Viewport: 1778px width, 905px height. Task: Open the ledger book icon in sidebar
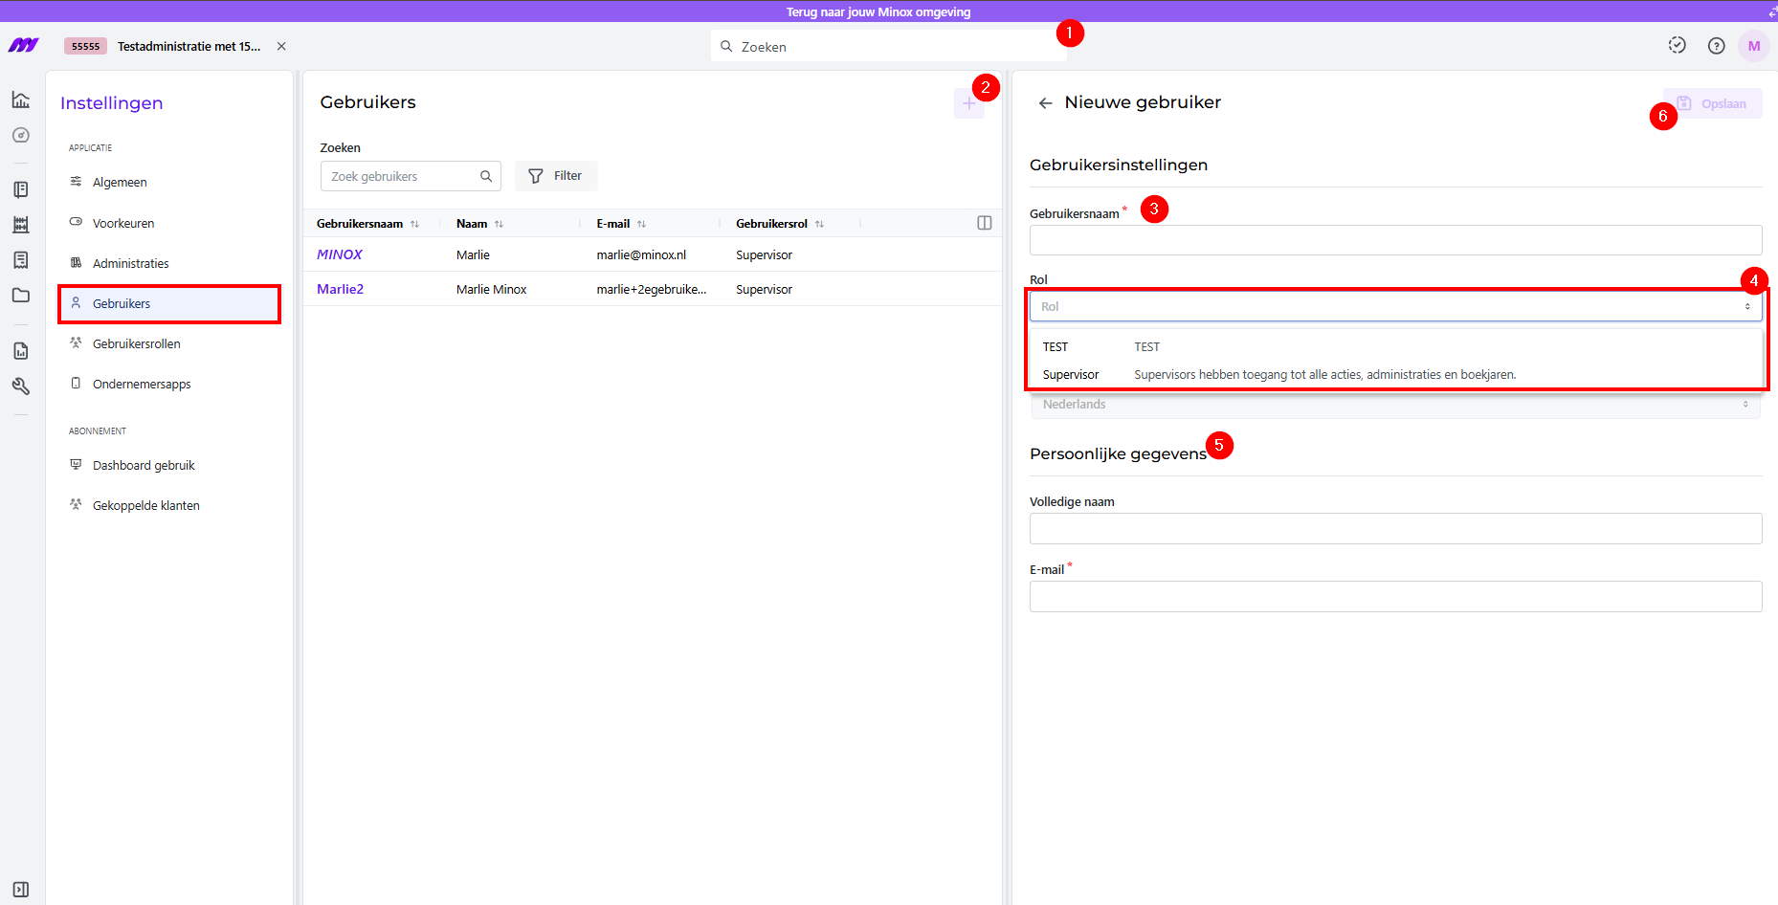point(21,189)
